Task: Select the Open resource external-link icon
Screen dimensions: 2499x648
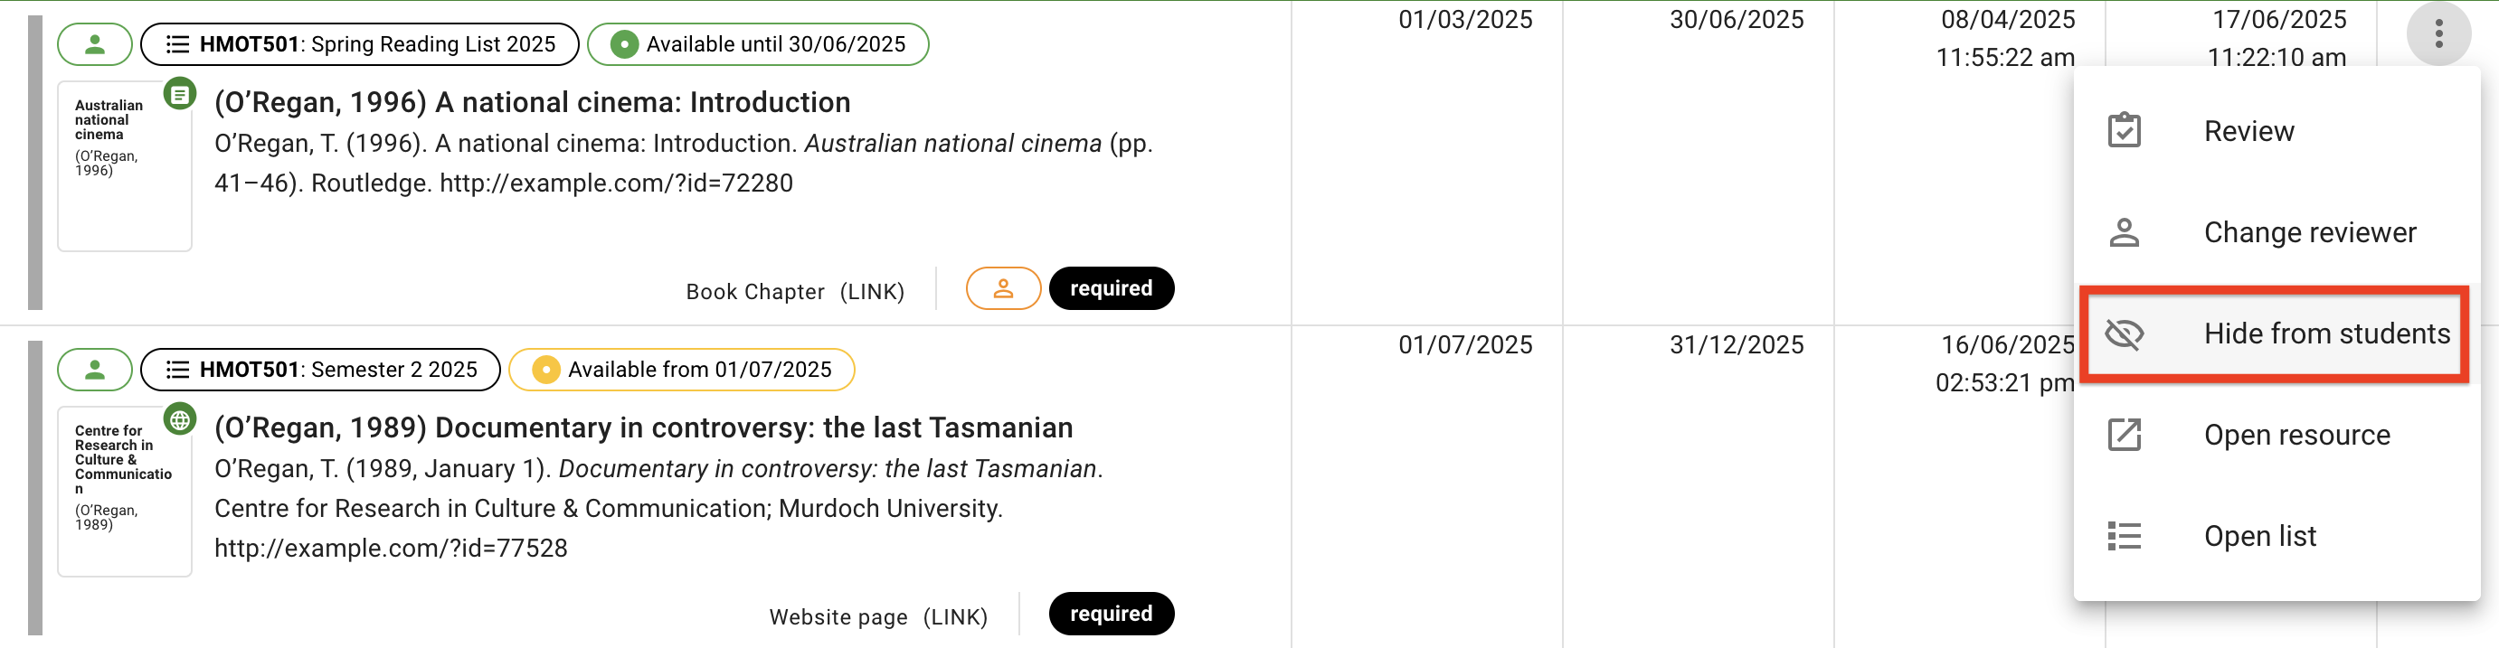Action: click(2126, 435)
